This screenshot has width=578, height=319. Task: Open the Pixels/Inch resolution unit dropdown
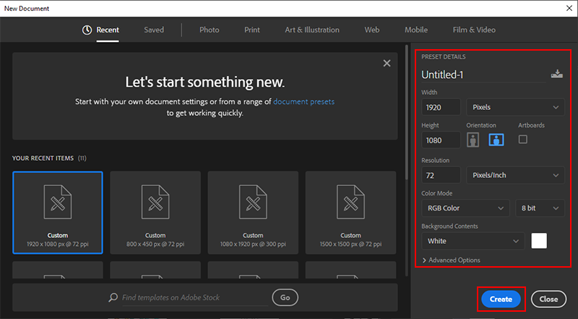(x=515, y=175)
